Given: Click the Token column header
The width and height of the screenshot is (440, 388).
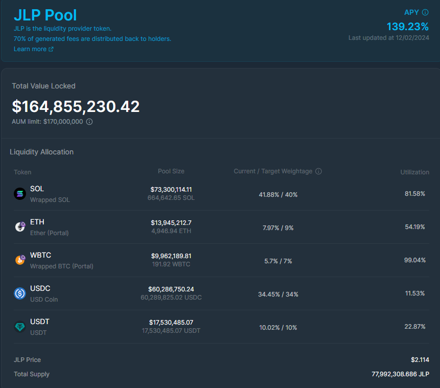Looking at the screenshot, I should point(22,172).
